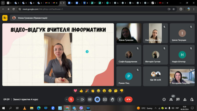The height and width of the screenshot is (111, 197).
Task: Expand video settings arrow beside camera
Action: click(78, 99)
